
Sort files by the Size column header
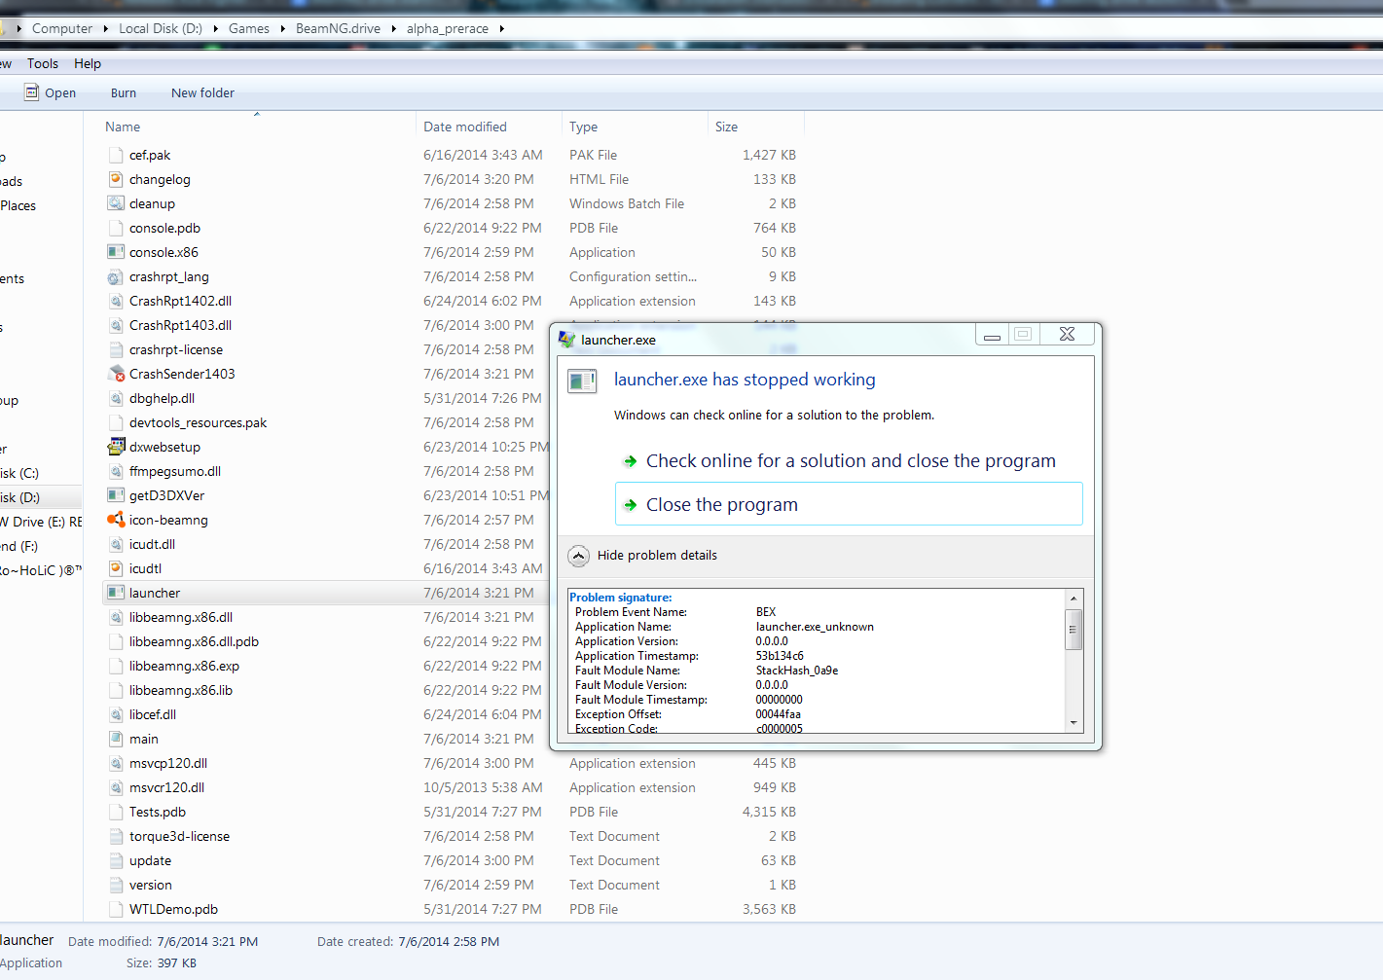[756, 127]
